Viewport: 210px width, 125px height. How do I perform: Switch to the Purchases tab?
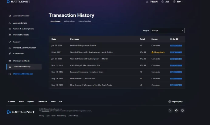tap(56, 22)
